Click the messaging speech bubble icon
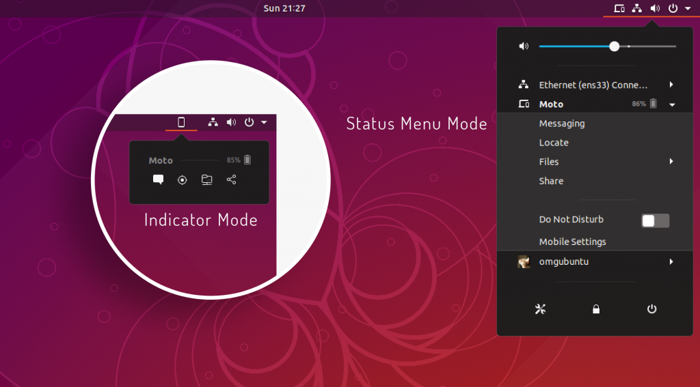 pyautogui.click(x=158, y=180)
